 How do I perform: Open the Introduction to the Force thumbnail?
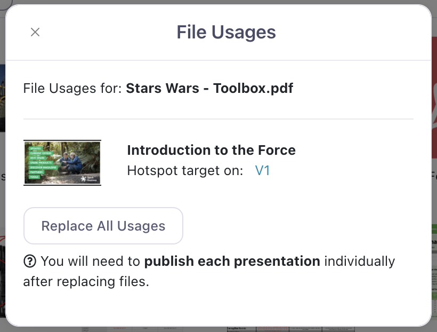click(x=62, y=163)
